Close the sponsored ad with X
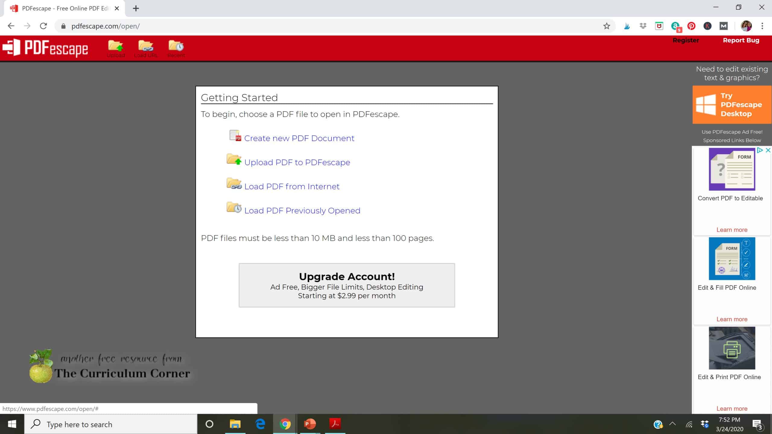The height and width of the screenshot is (434, 772). [768, 150]
